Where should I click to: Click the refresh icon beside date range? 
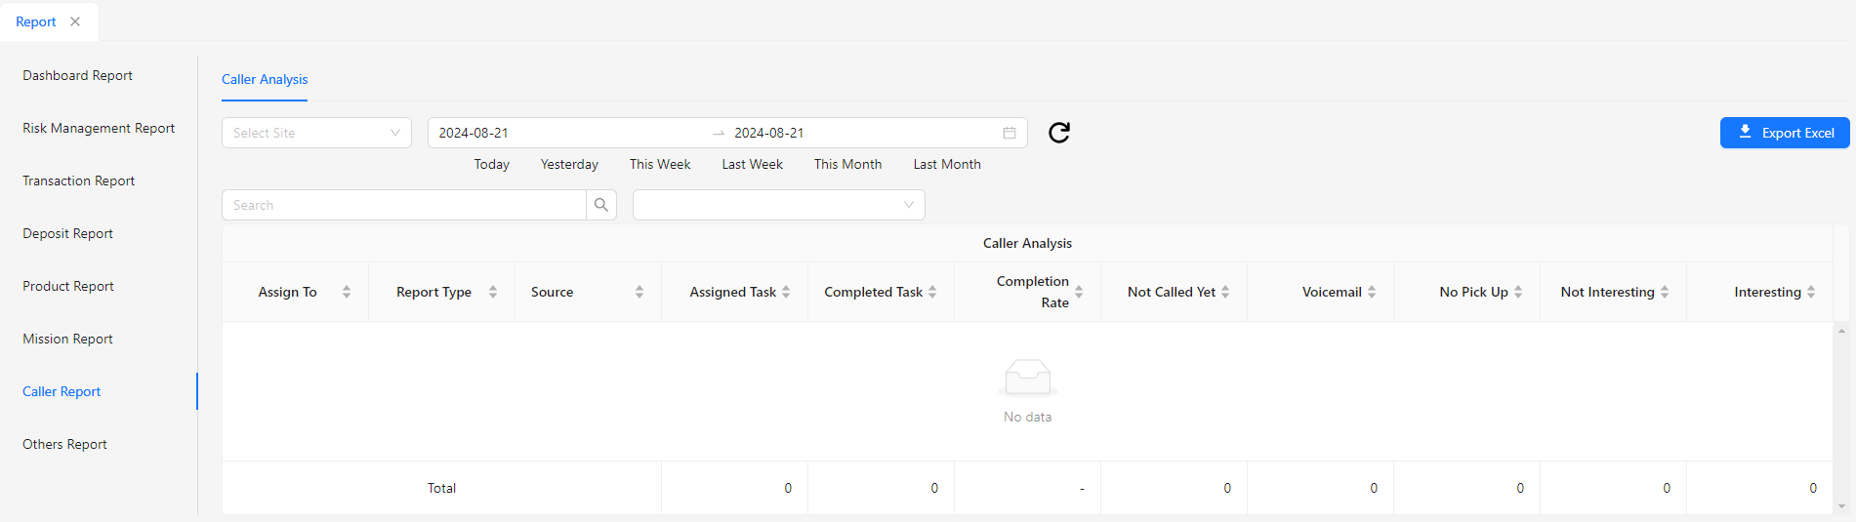click(x=1059, y=133)
